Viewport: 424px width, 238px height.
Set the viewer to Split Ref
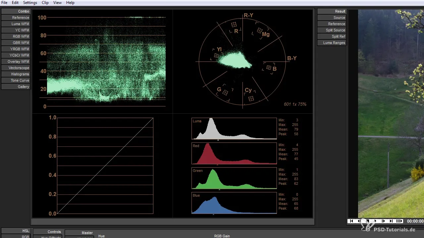tap(332, 36)
